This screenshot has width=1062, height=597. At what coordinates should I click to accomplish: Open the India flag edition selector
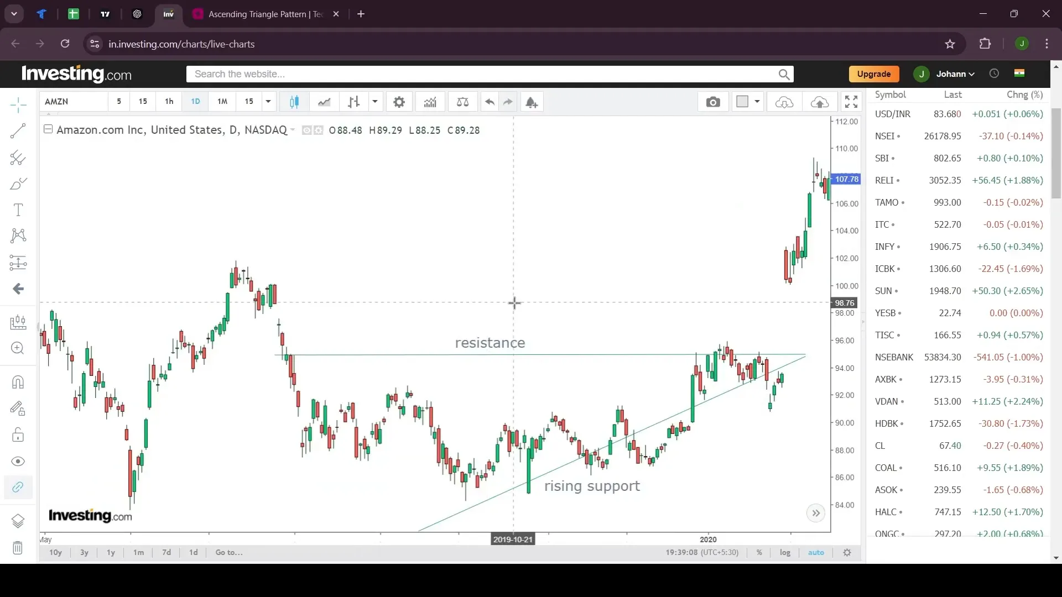1019,73
